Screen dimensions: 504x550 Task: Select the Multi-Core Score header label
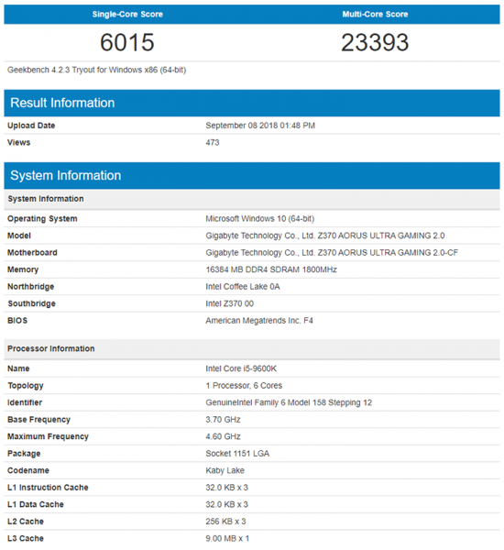[x=375, y=15]
